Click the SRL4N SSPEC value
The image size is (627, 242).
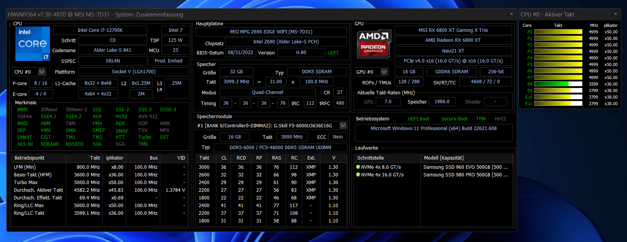pyautogui.click(x=113, y=61)
